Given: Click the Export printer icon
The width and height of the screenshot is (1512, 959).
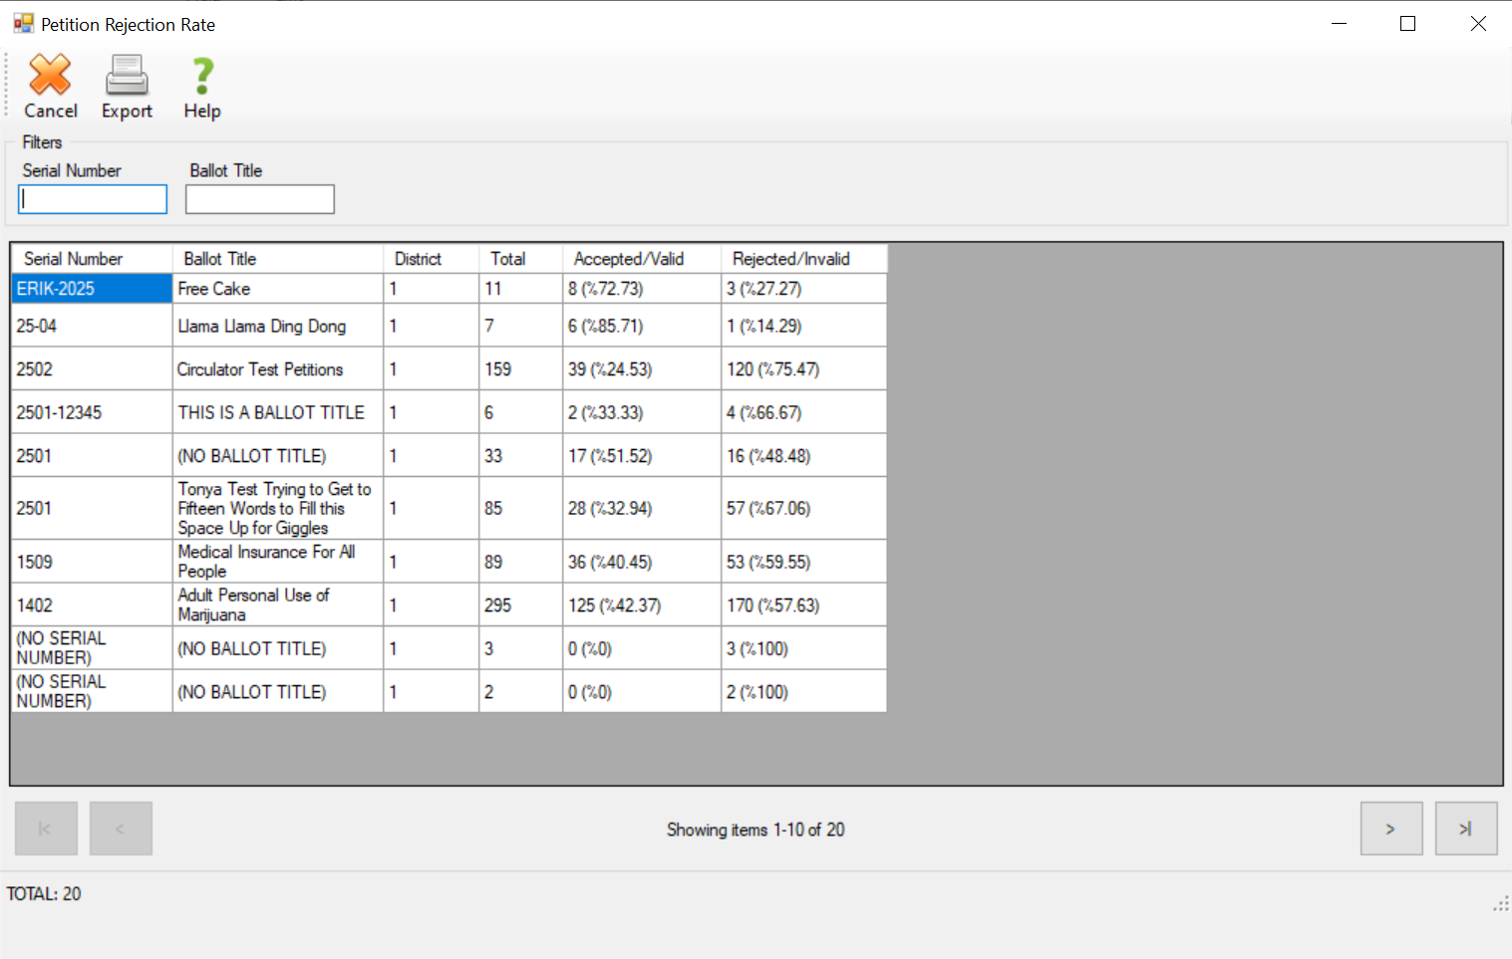Looking at the screenshot, I should pos(127,76).
